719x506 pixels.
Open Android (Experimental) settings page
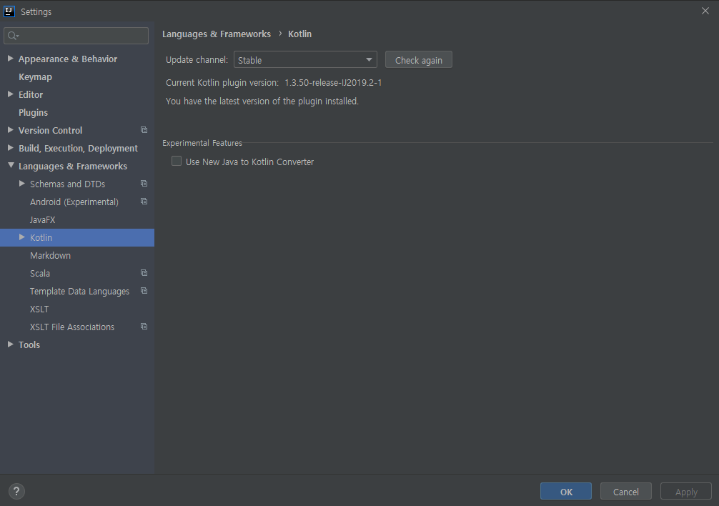point(74,202)
